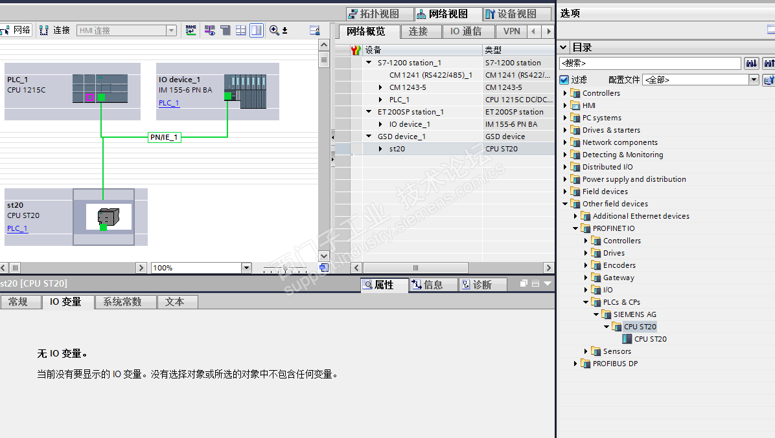Select the 连接 table tab

pos(421,31)
